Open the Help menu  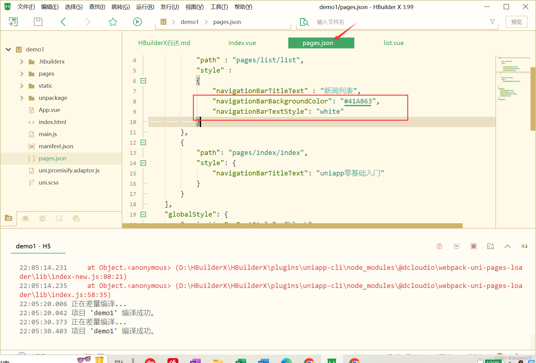pyautogui.click(x=243, y=7)
